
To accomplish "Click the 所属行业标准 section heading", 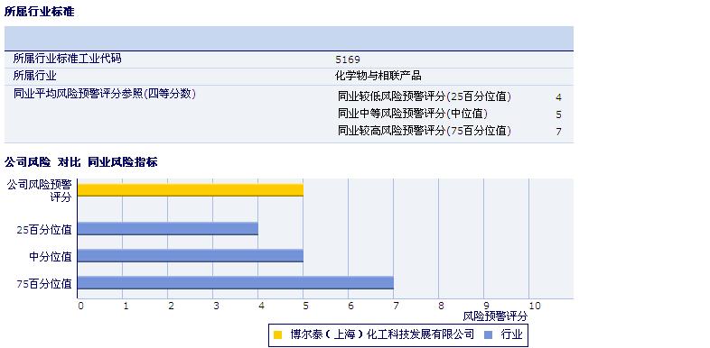I will coord(40,13).
